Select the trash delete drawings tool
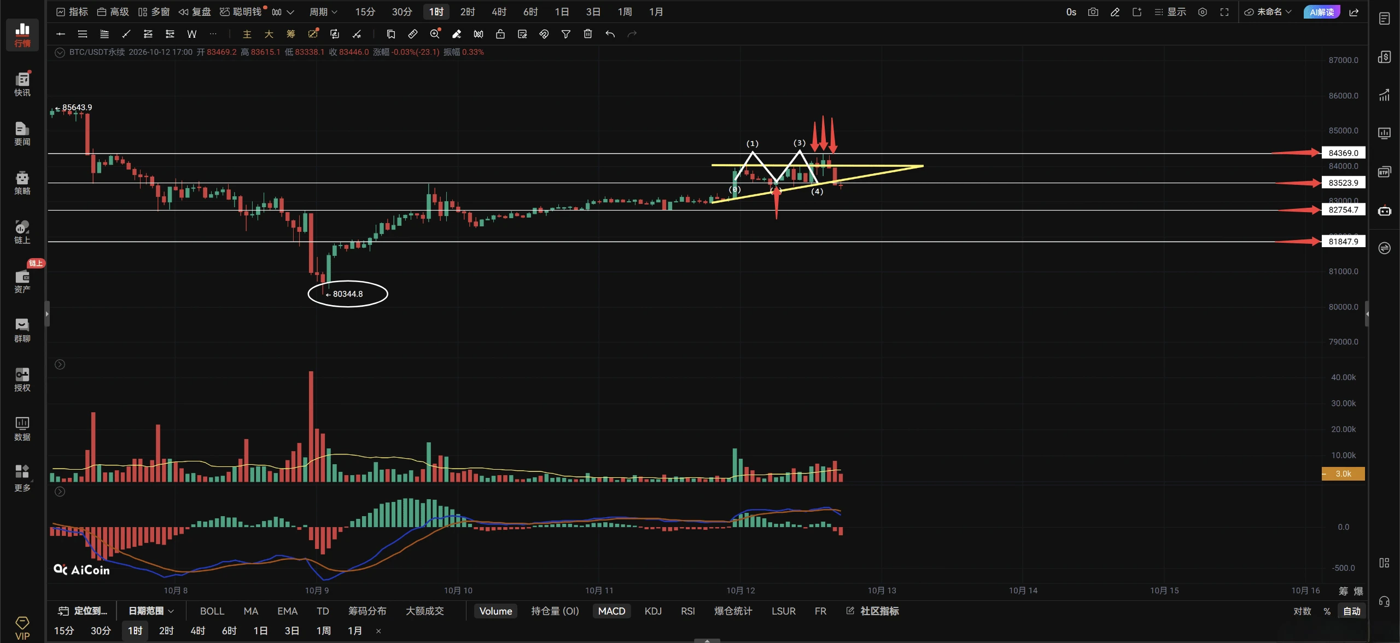 [x=588, y=34]
